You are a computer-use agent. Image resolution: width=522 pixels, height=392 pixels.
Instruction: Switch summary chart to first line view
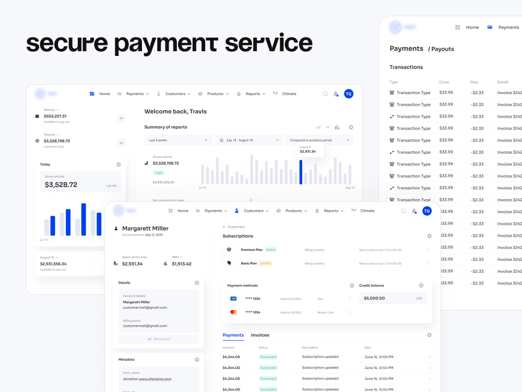tap(318, 127)
